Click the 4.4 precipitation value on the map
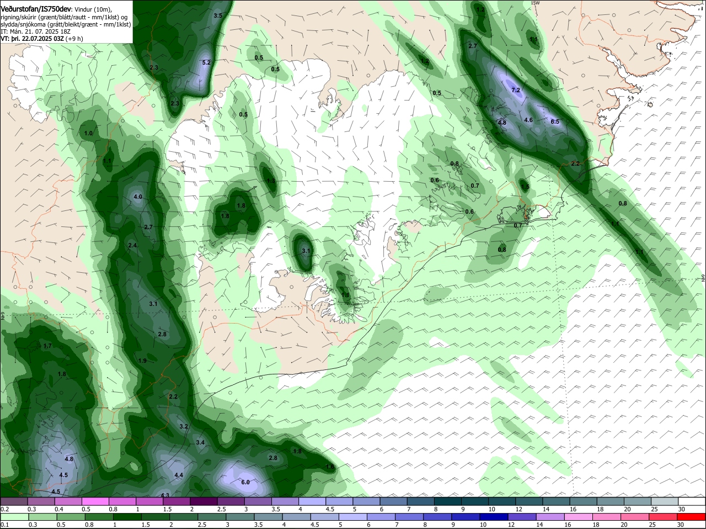Image resolution: width=706 pixels, height=529 pixels. click(179, 475)
